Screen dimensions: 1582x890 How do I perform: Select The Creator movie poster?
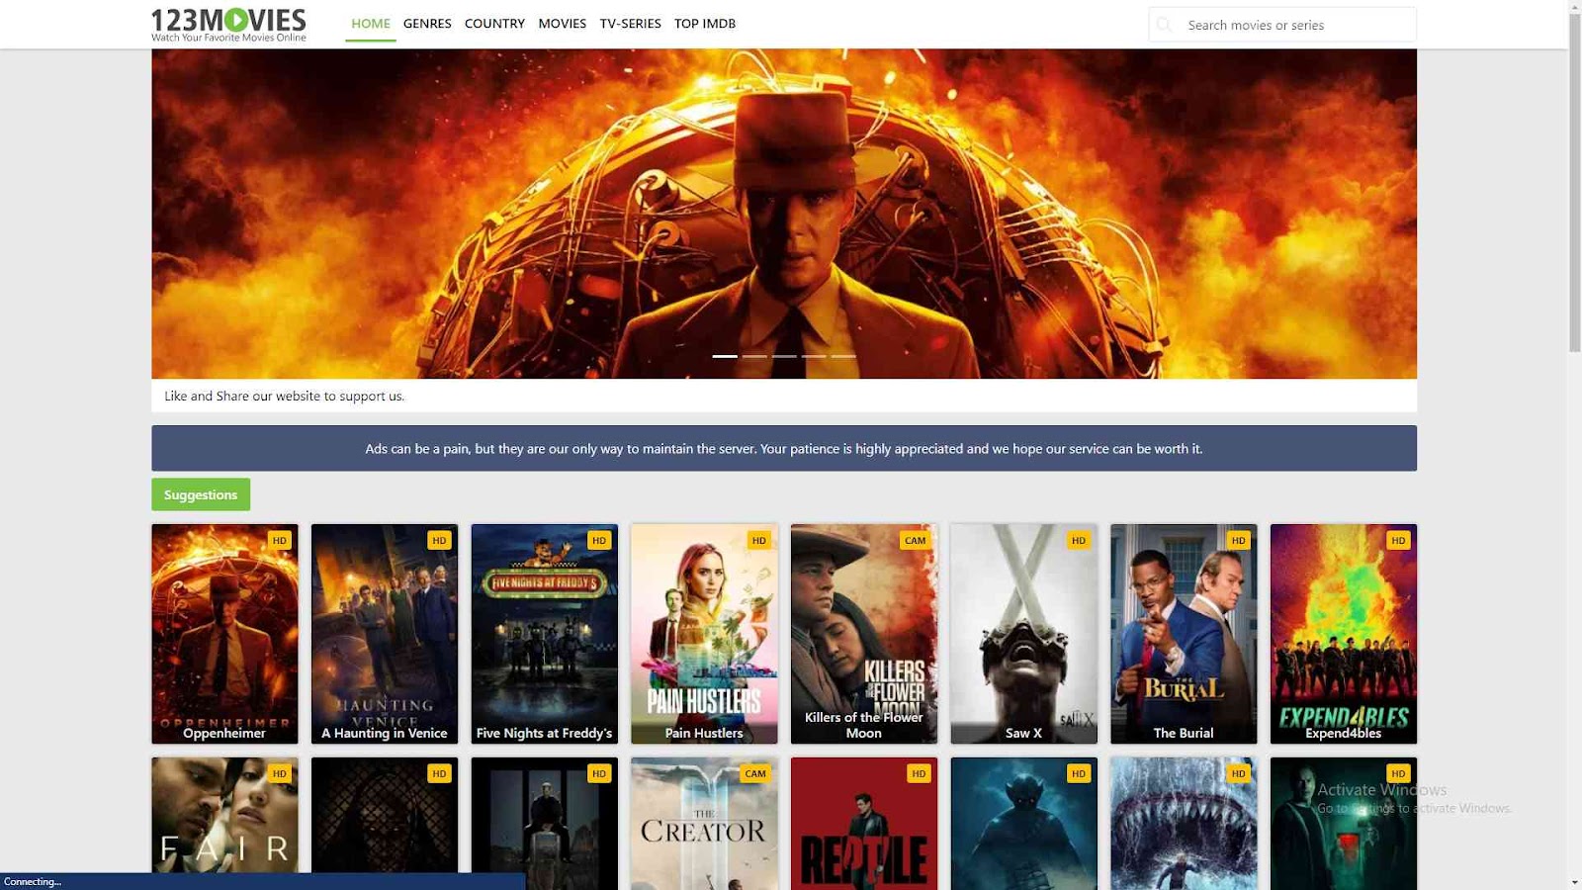(x=704, y=824)
